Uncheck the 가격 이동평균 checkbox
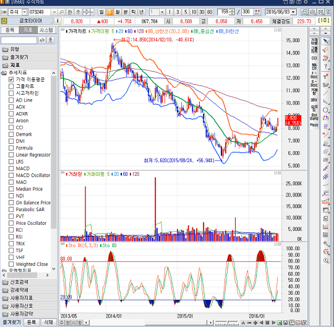This screenshot has height=327, width=334. tap(11, 79)
